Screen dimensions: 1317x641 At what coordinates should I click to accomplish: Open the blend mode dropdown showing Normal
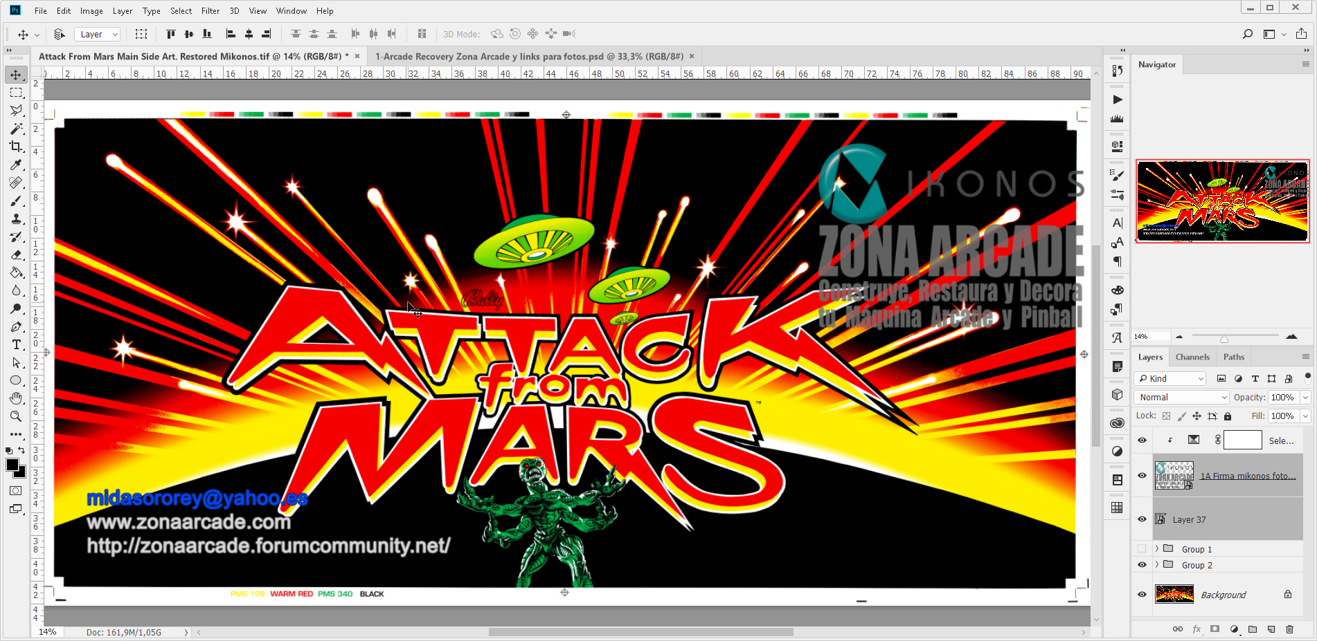1181,397
